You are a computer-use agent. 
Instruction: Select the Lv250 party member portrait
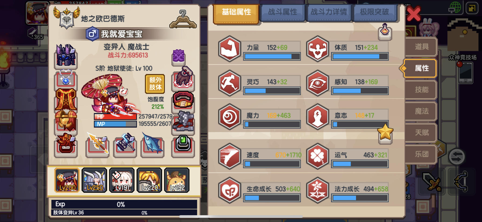[x=94, y=180]
